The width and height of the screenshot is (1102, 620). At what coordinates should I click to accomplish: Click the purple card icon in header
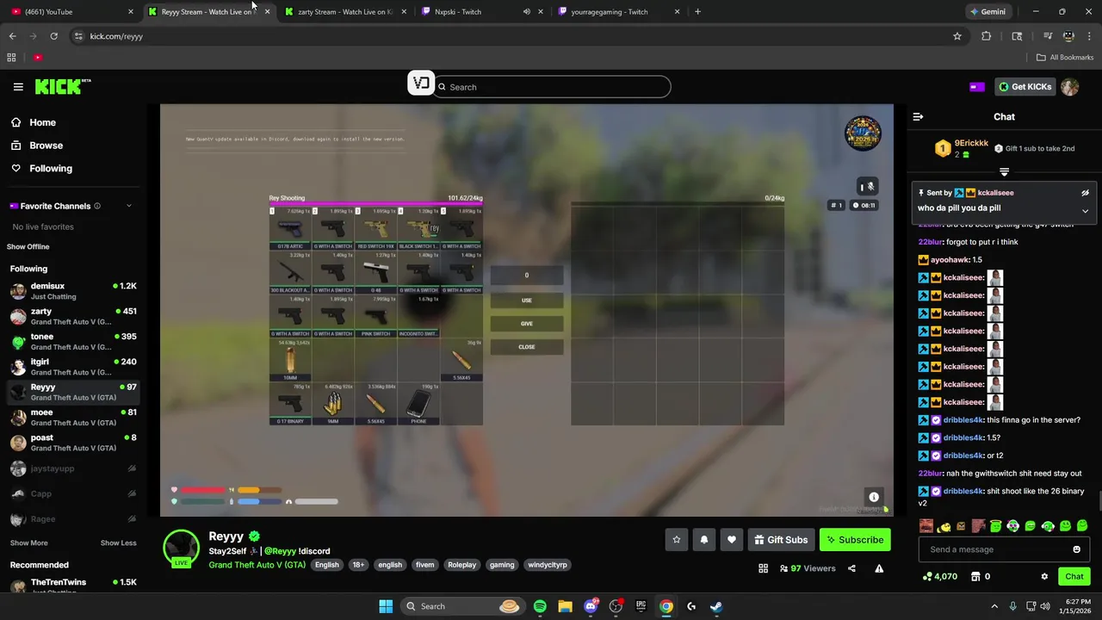[976, 87]
